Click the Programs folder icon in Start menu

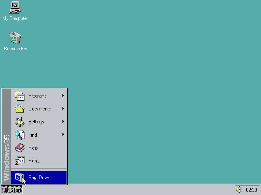20,96
